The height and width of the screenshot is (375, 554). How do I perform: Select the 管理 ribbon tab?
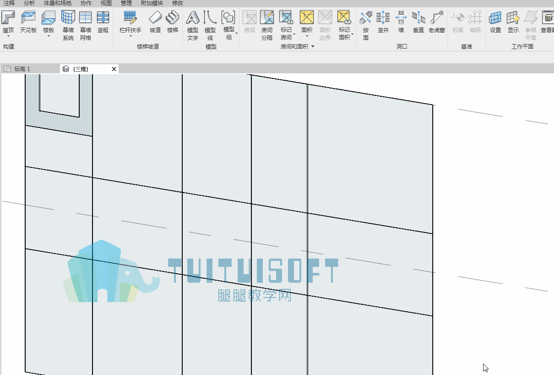pos(126,3)
